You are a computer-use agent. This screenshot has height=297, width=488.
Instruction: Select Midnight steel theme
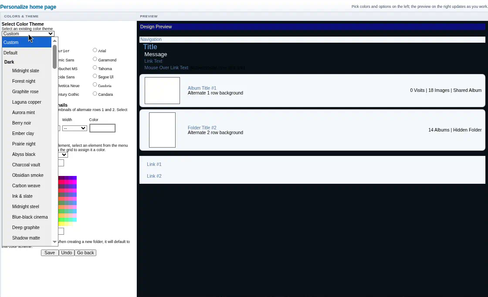(27, 206)
